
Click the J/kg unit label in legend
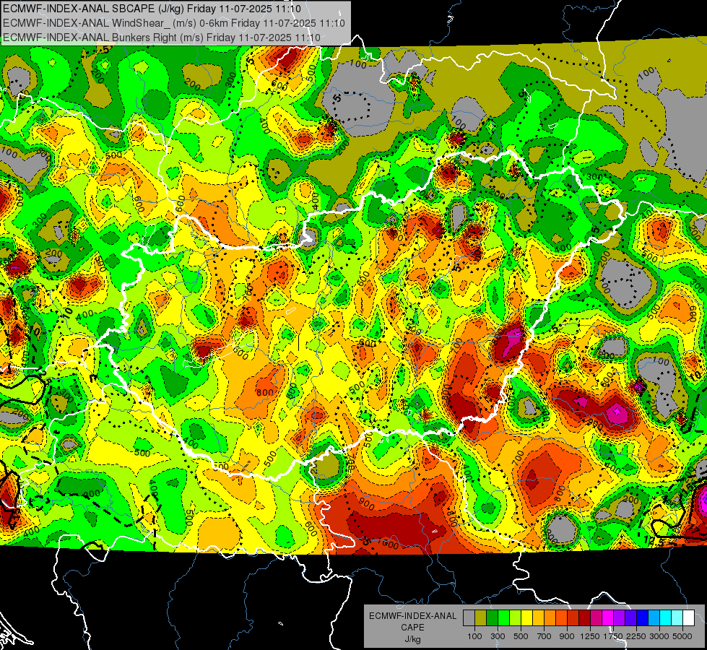tap(412, 639)
